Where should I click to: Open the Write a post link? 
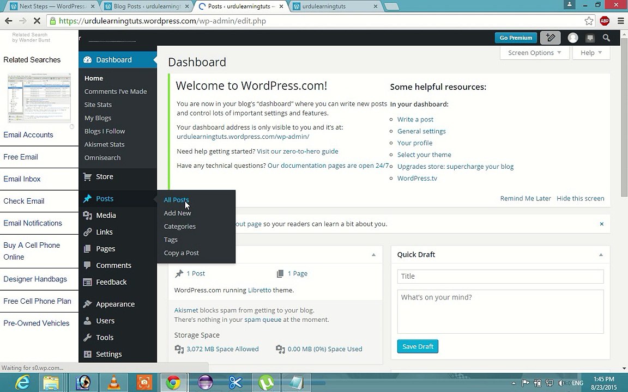click(x=415, y=119)
